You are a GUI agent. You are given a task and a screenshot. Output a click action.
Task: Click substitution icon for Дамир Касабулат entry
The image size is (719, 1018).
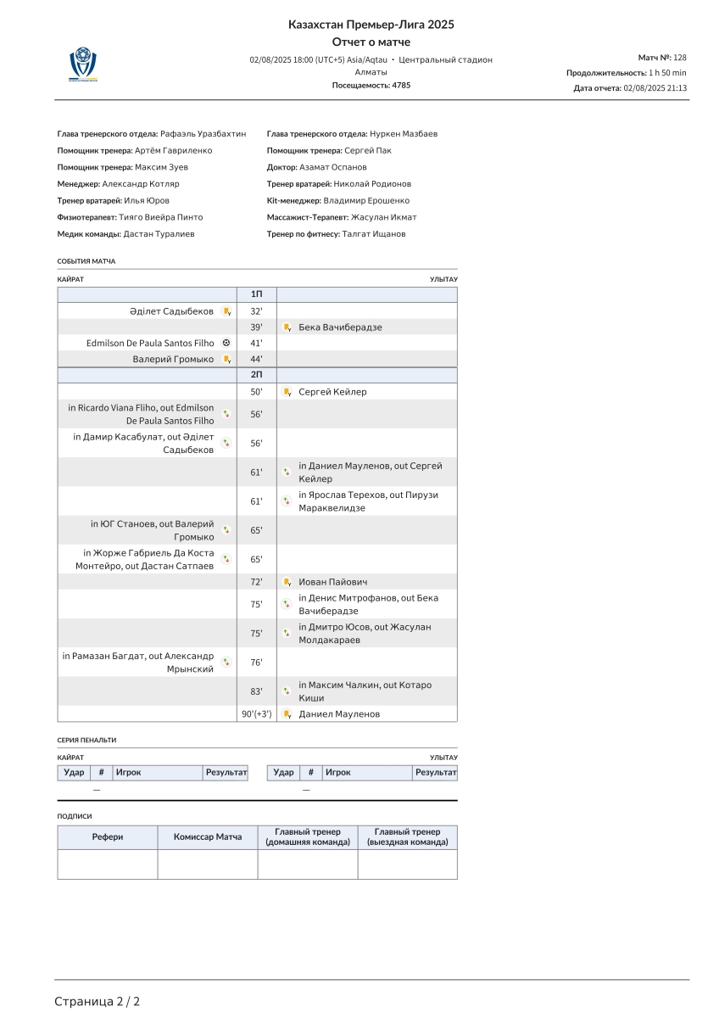(x=226, y=443)
